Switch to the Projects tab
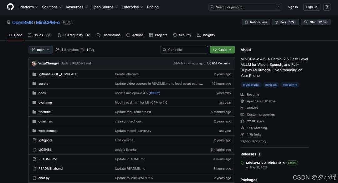This screenshot has width=338, height=183. pos(158,35)
